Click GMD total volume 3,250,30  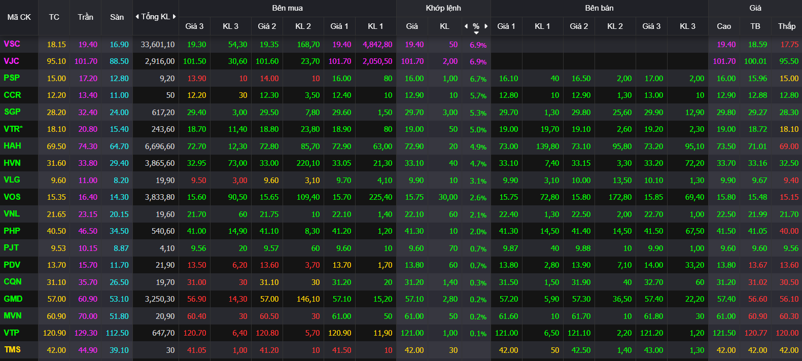[x=160, y=299]
